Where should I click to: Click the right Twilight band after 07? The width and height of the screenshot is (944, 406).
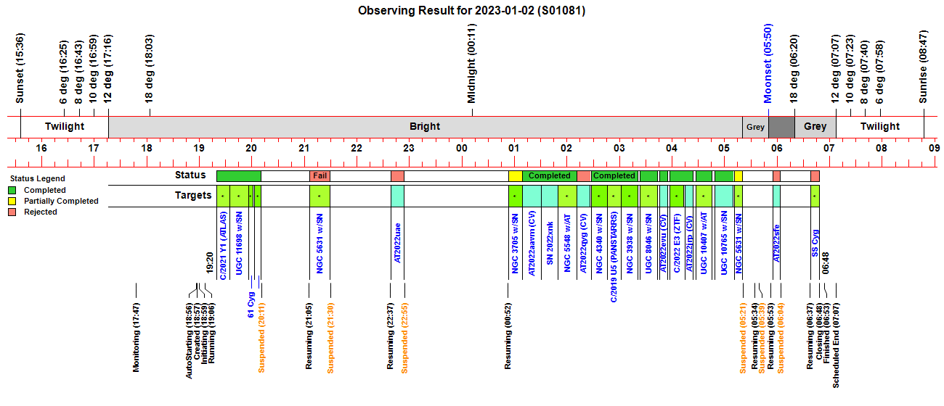[880, 126]
